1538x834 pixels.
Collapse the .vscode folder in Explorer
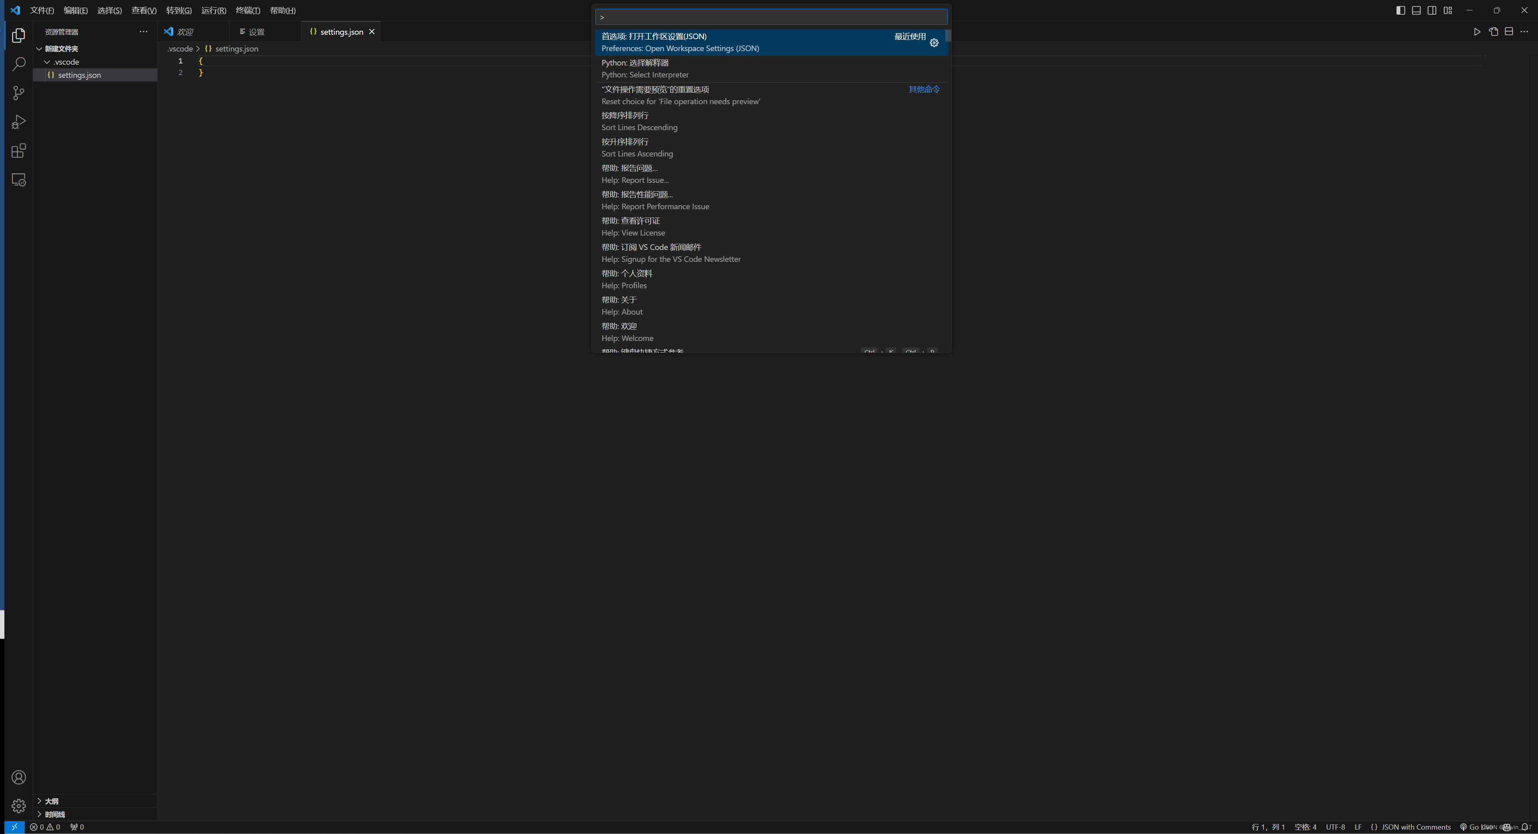point(47,61)
